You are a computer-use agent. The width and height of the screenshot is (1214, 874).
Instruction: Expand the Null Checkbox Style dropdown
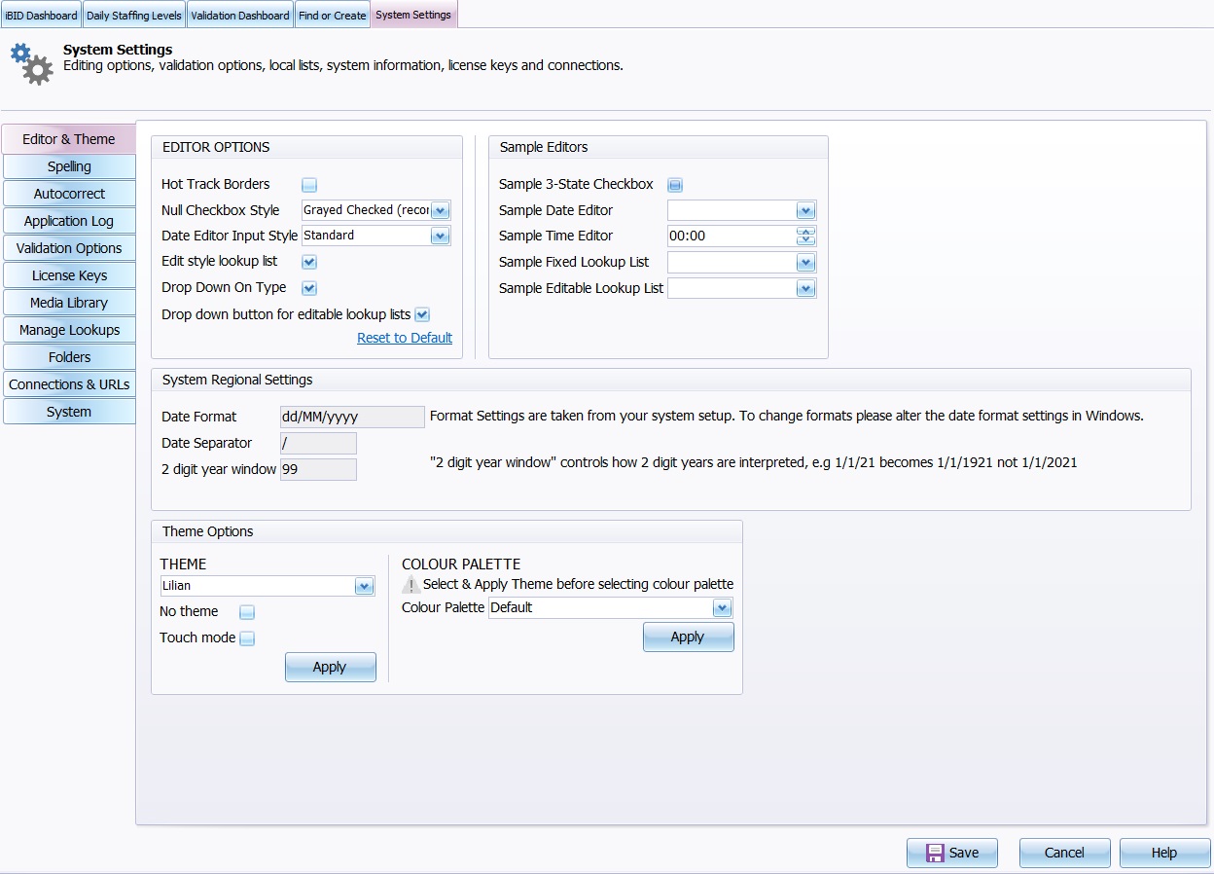(440, 210)
